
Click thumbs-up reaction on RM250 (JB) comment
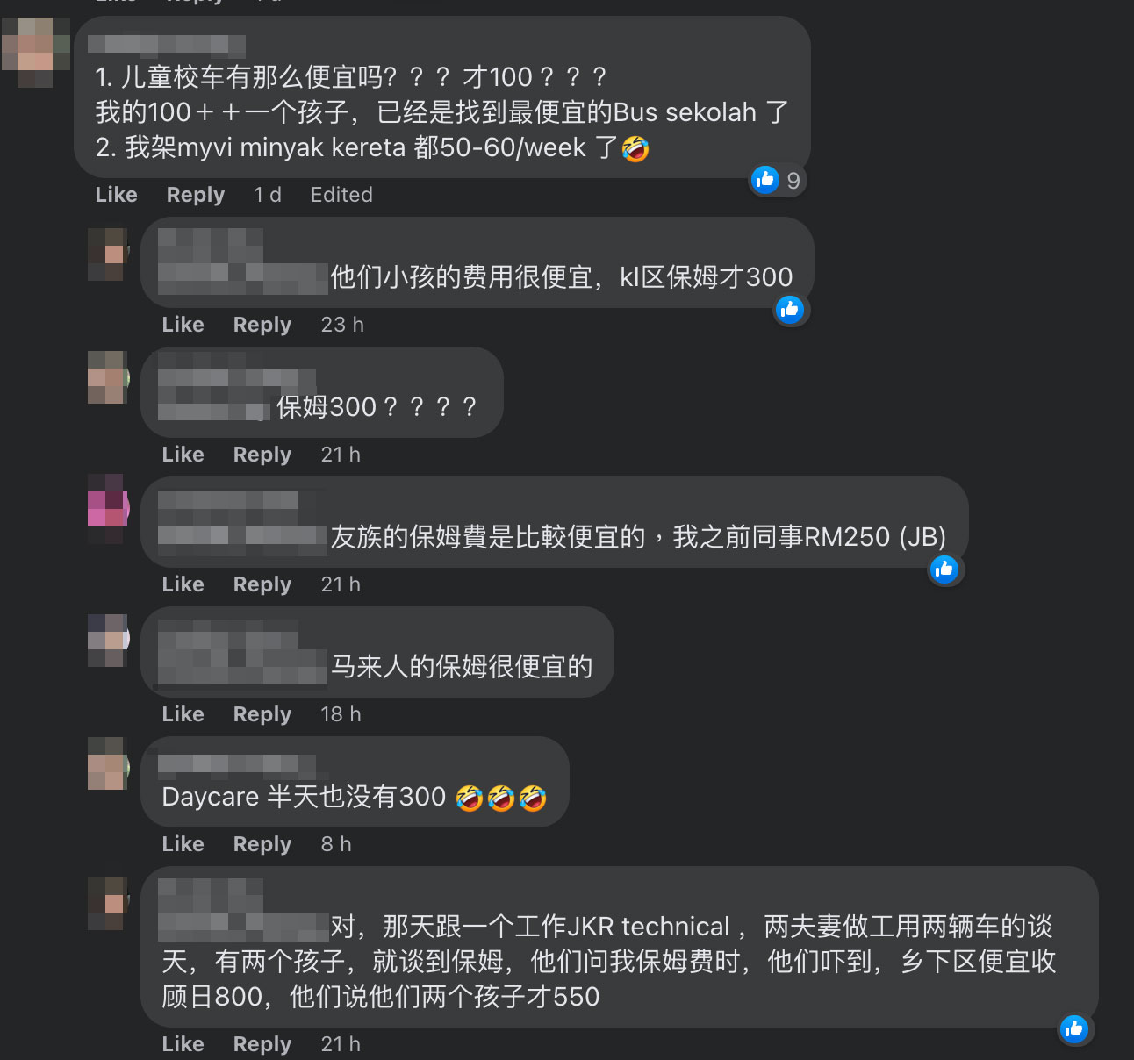click(x=944, y=569)
